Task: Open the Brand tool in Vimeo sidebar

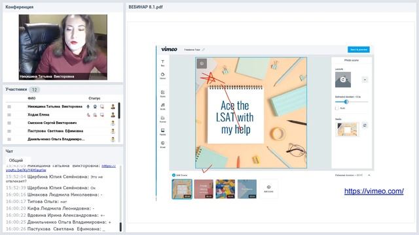Action: [x=162, y=144]
